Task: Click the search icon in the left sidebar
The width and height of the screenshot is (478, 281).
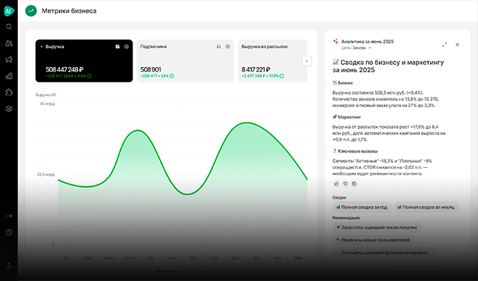Action: pyautogui.click(x=9, y=27)
